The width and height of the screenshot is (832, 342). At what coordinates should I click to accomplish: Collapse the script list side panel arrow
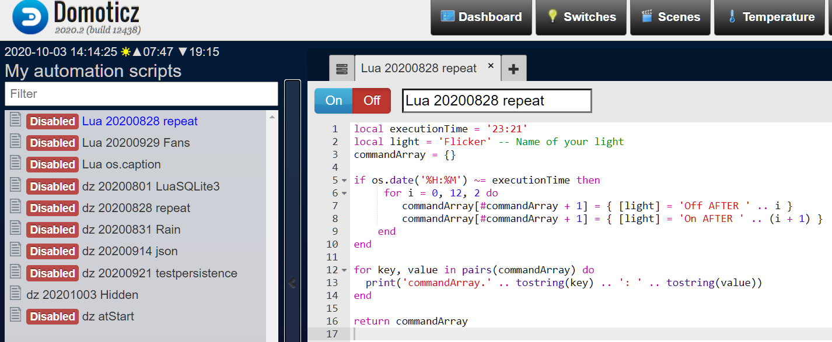click(292, 284)
